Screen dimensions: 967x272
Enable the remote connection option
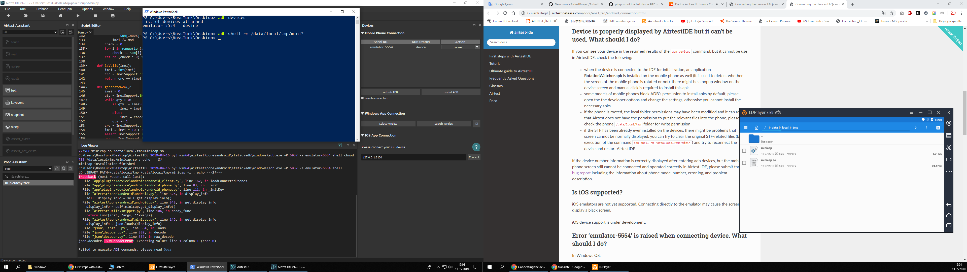point(362,98)
